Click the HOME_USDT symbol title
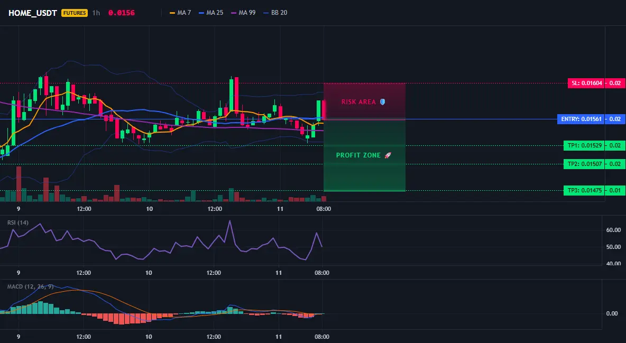This screenshot has height=343, width=626. tap(33, 13)
